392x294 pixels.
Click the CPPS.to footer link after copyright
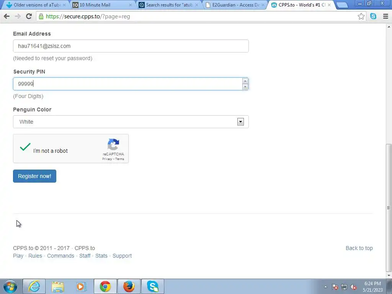[x=85, y=248]
